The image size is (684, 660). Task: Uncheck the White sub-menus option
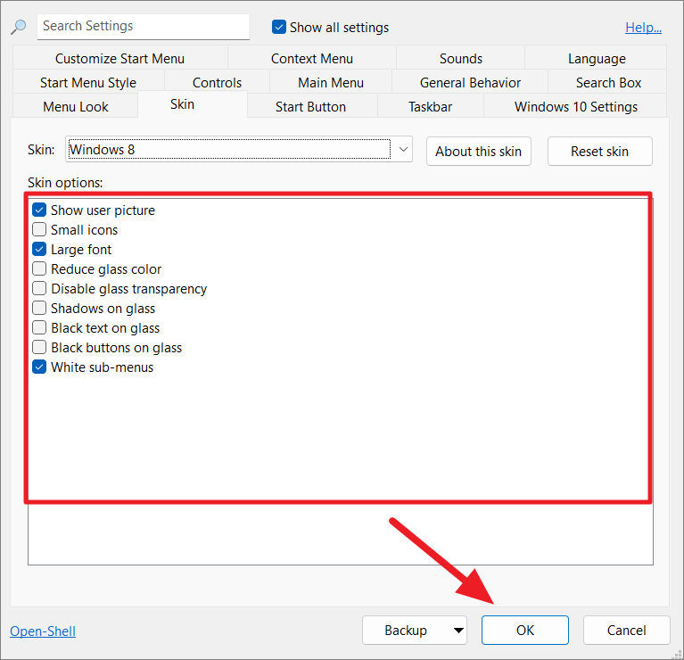[39, 367]
